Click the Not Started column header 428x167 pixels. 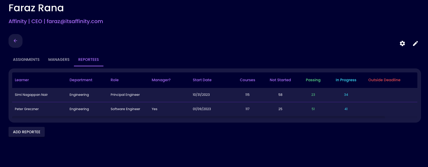click(x=280, y=80)
